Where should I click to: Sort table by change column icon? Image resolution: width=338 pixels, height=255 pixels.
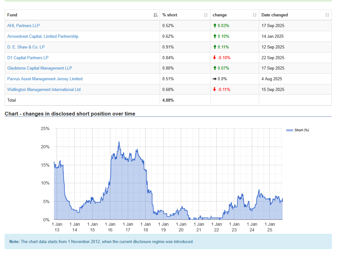(255, 15)
